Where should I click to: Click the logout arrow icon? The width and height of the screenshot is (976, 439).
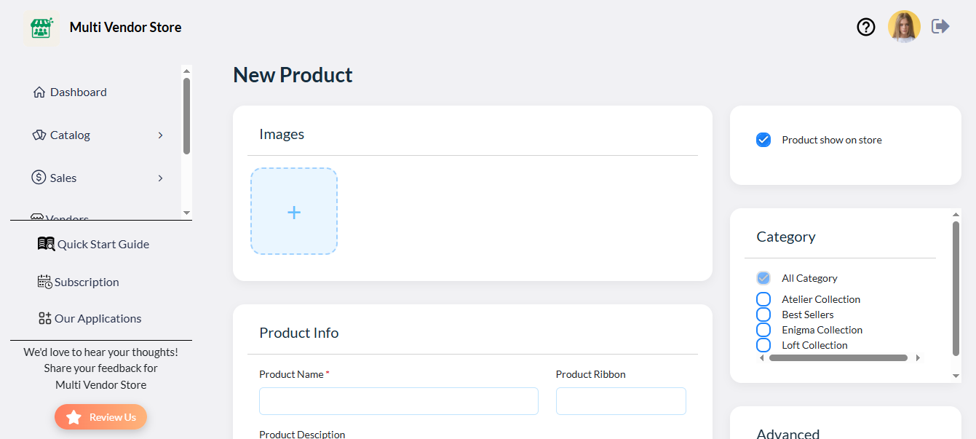[940, 27]
